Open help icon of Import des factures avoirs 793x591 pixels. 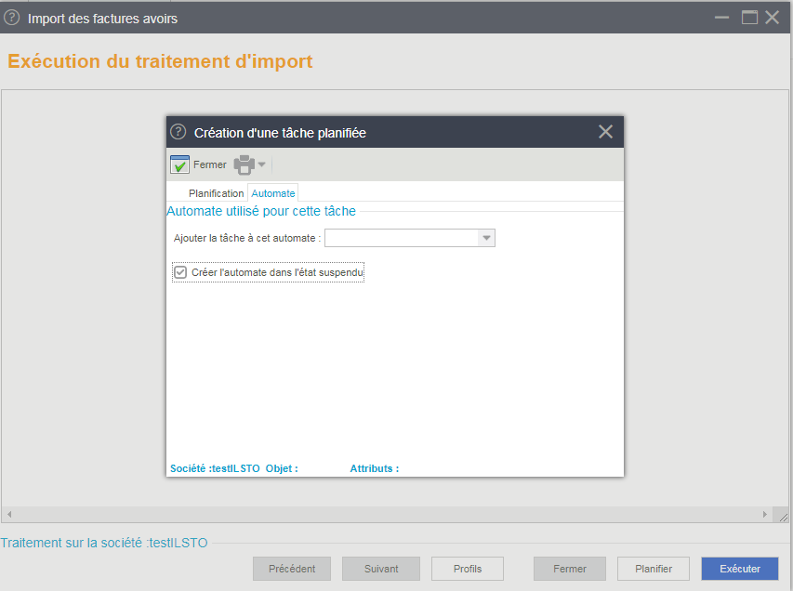coord(12,19)
